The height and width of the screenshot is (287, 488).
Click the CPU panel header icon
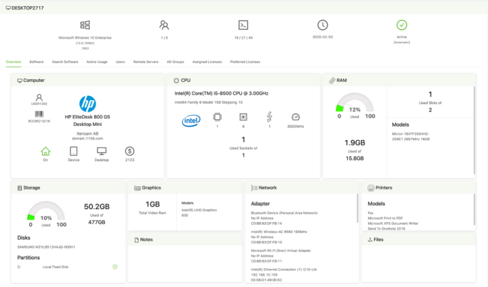pyautogui.click(x=176, y=81)
